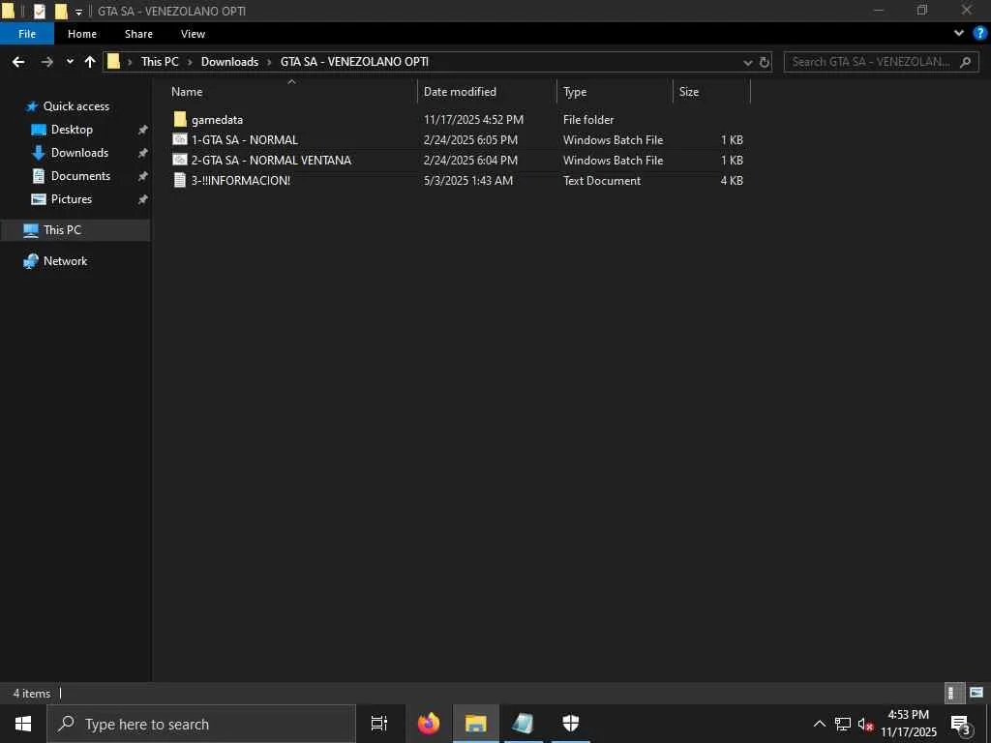Viewport: 991px width, 743px height.
Task: Switch to details view in status bar
Action: (954, 693)
